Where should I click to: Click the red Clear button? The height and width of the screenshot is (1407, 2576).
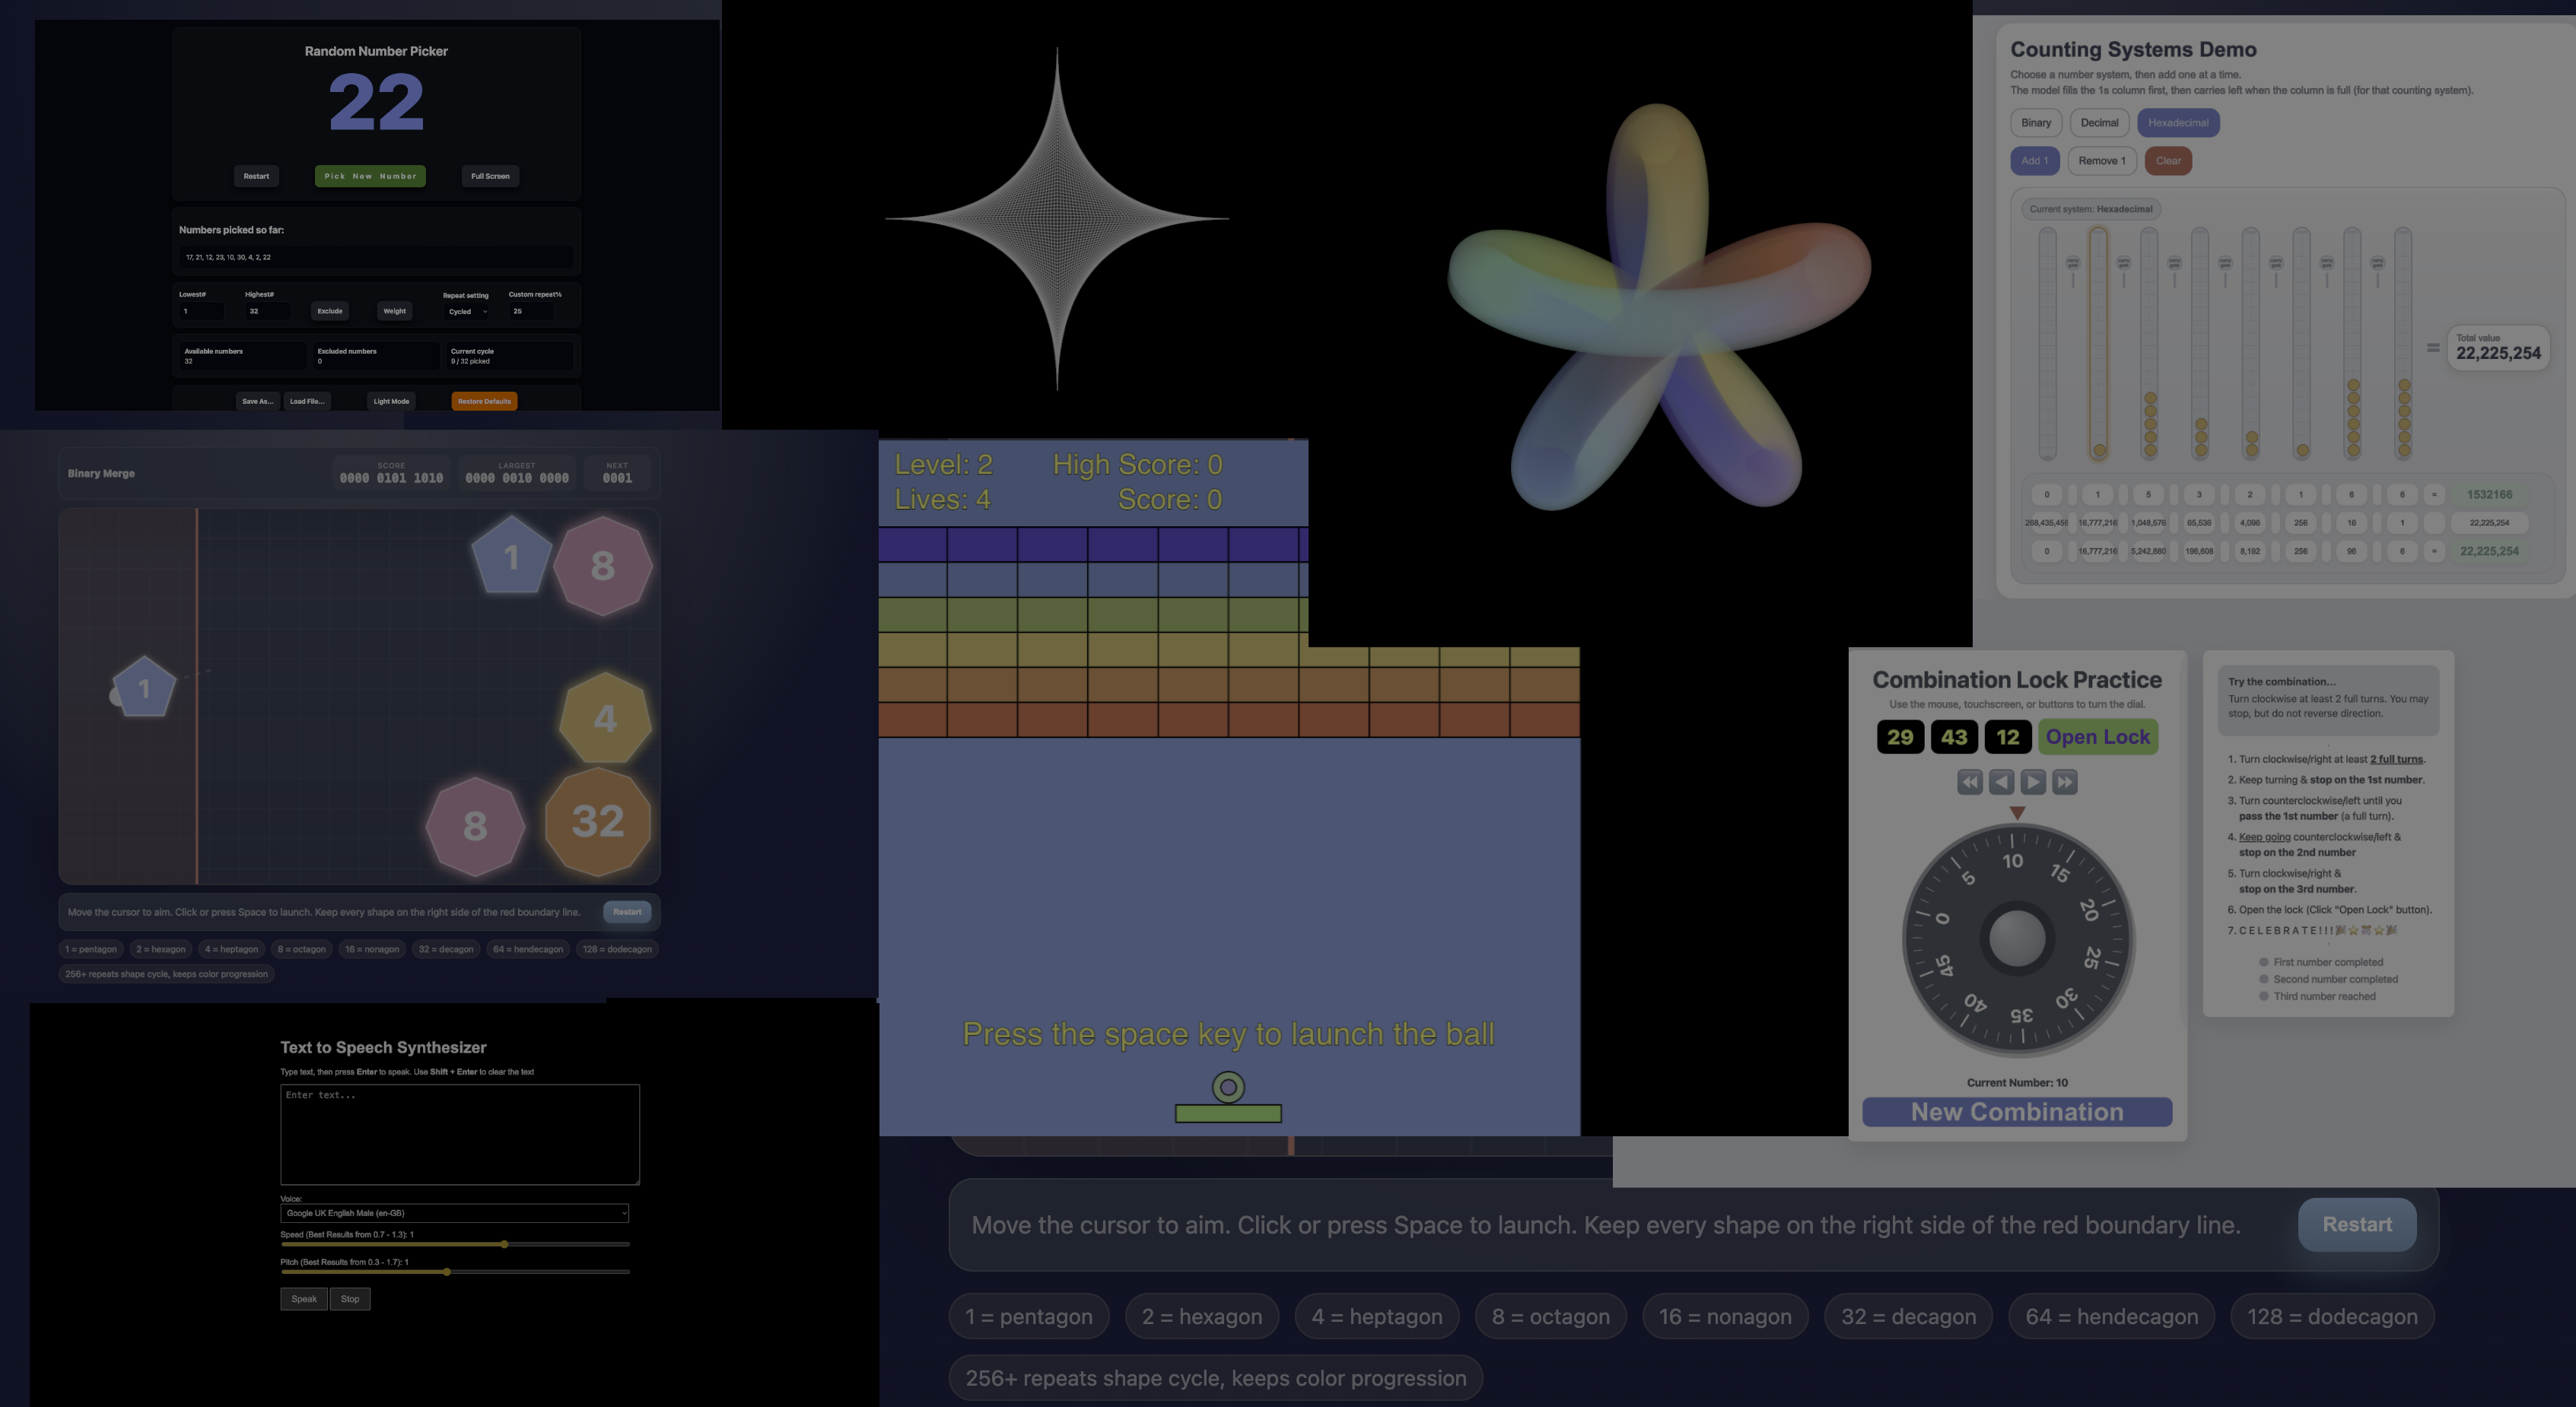(x=2168, y=161)
